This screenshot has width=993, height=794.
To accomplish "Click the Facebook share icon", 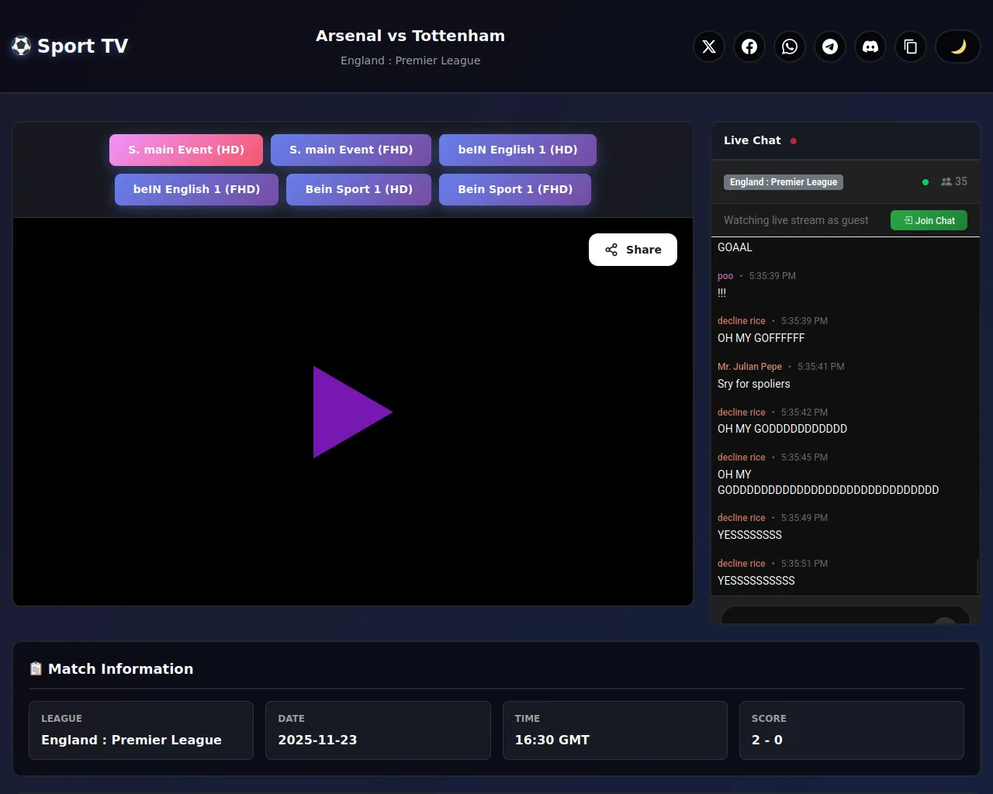I will (x=749, y=47).
